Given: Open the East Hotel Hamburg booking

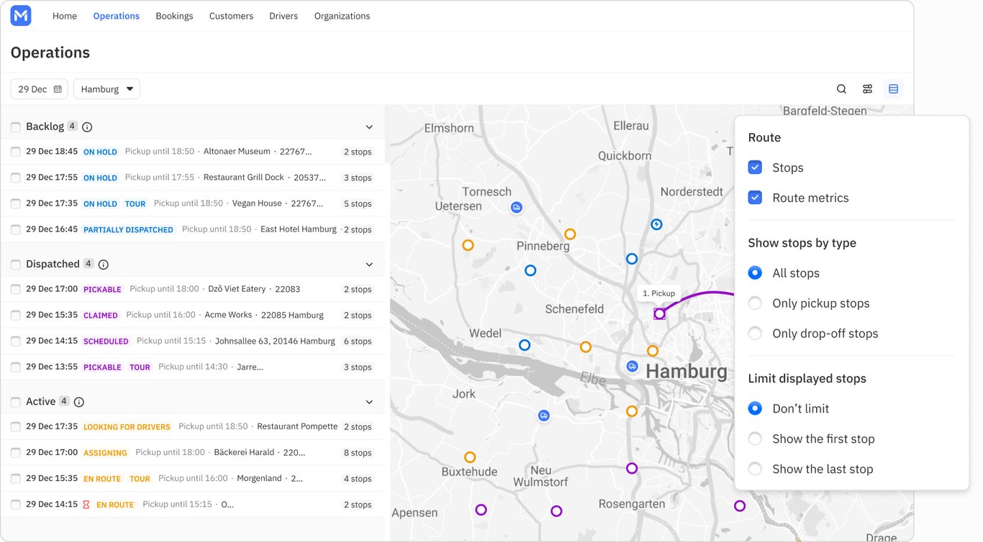Looking at the screenshot, I should [x=192, y=229].
